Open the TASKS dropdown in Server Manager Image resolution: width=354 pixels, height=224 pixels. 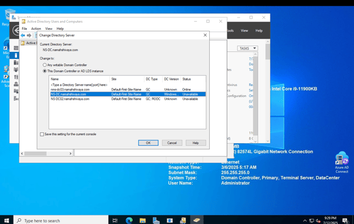click(x=248, y=48)
